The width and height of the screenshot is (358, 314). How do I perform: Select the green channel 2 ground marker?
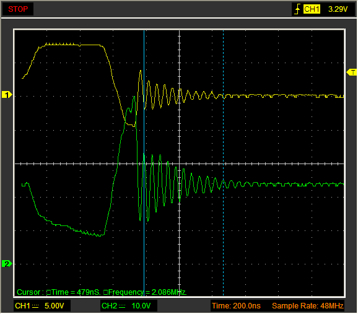click(x=7, y=264)
